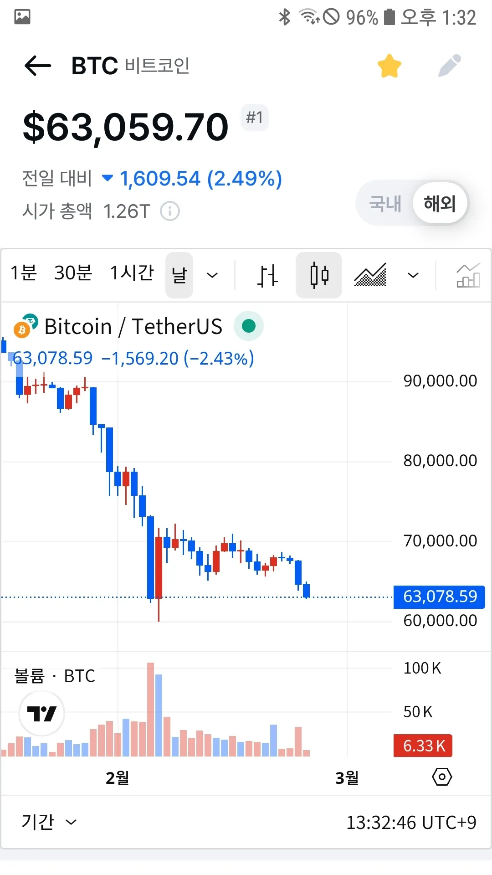This screenshot has width=492, height=875.
Task: Select the 날 daily interval
Action: (x=179, y=275)
